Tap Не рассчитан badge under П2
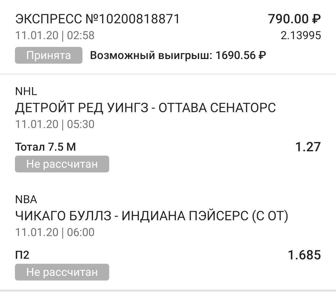 pyautogui.click(x=62, y=272)
